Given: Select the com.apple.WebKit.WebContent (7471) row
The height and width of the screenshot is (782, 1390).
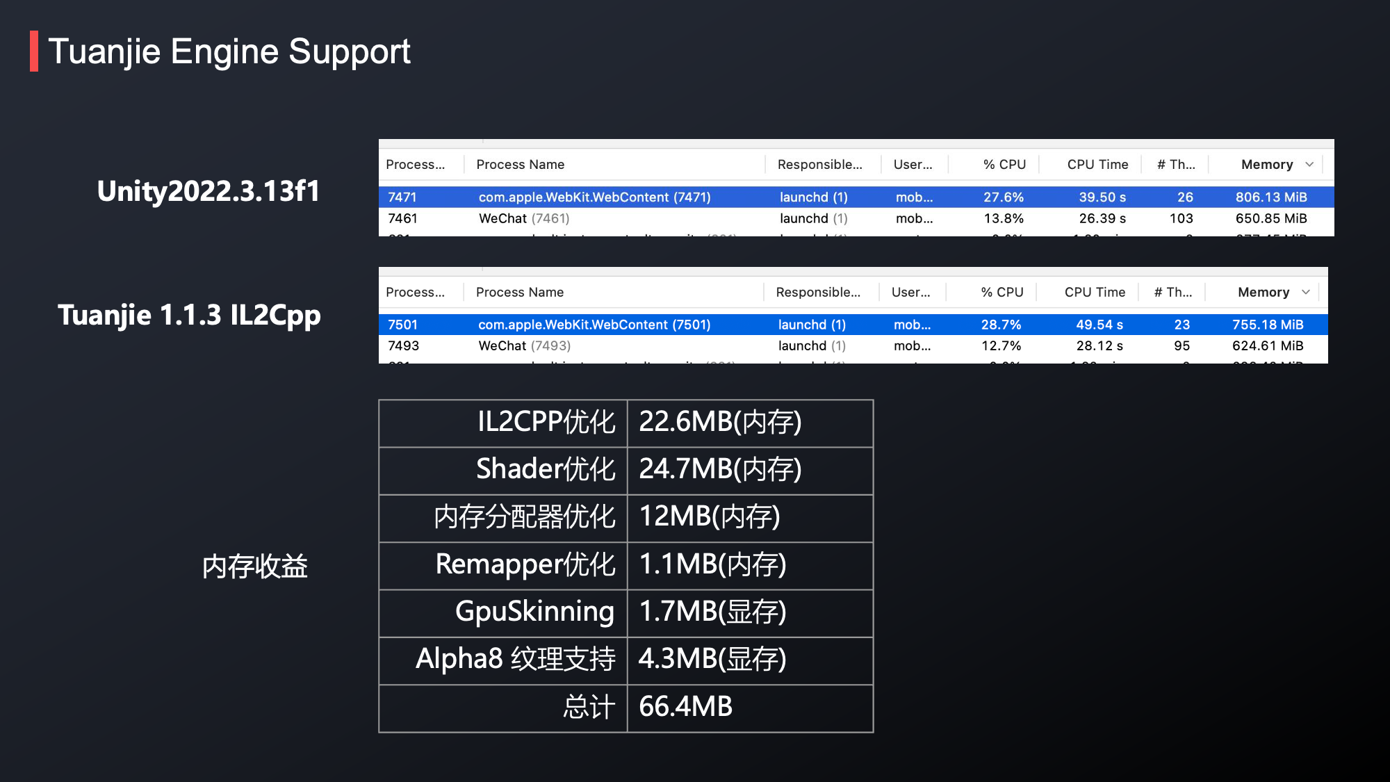Looking at the screenshot, I should (594, 197).
